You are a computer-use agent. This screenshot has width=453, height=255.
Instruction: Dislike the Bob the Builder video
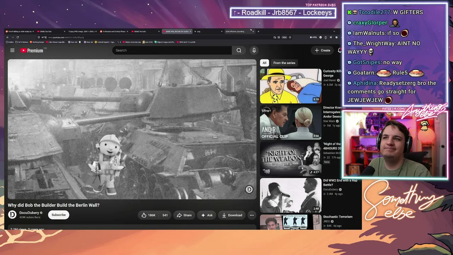165,215
